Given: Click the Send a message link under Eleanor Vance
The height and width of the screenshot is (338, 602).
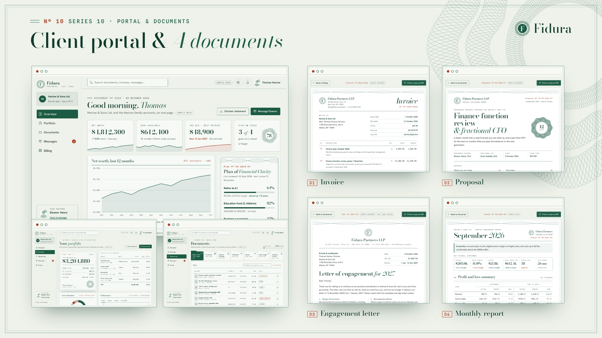Looking at the screenshot, I should click(58, 218).
